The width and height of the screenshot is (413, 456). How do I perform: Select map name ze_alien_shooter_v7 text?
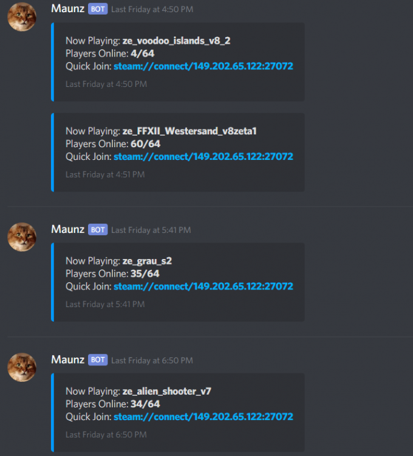tap(166, 392)
